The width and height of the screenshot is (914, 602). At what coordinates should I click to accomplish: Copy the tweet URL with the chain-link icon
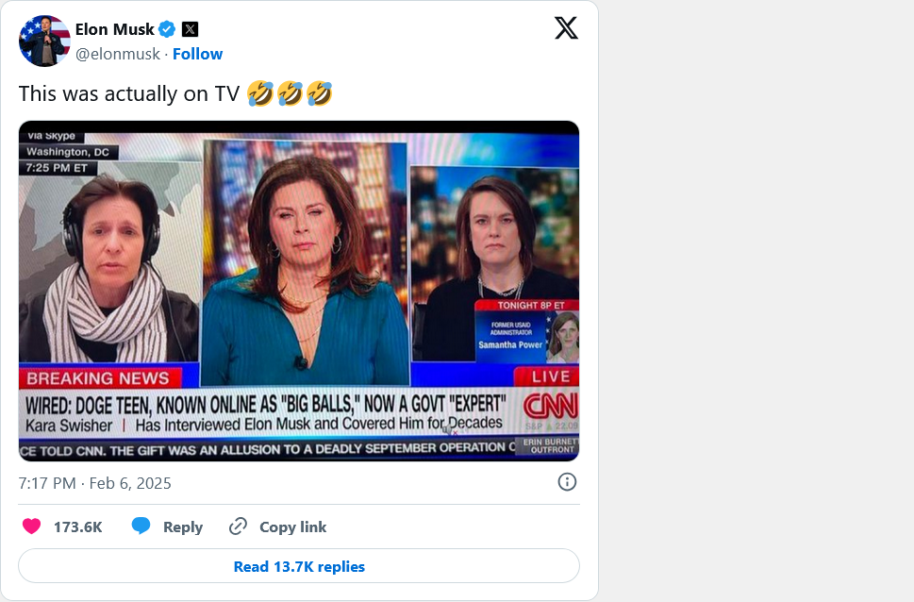pos(239,527)
